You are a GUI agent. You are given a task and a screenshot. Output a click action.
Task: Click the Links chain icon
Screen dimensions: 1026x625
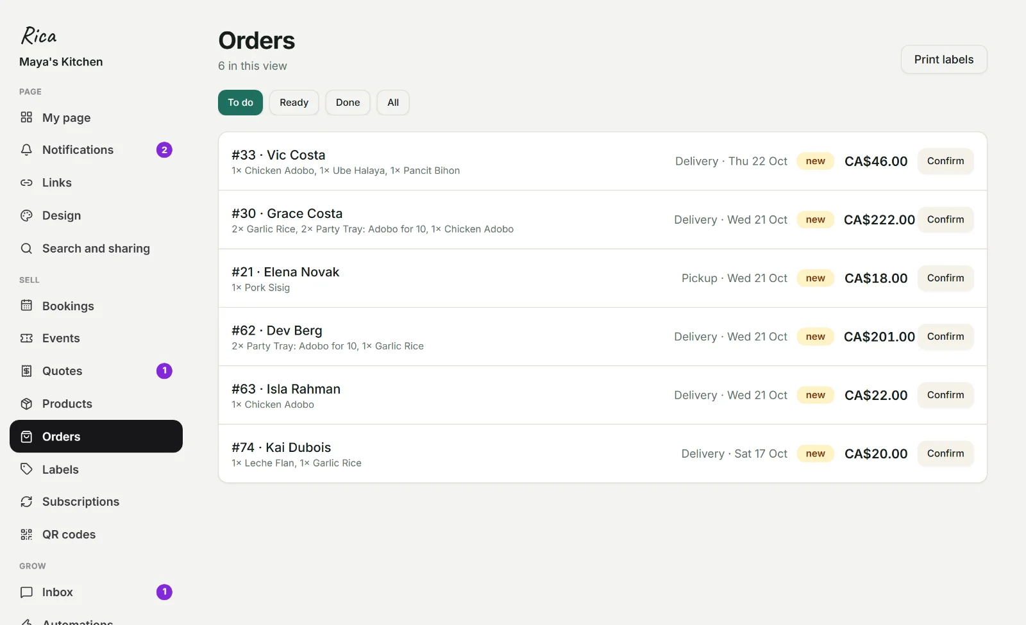coord(26,183)
